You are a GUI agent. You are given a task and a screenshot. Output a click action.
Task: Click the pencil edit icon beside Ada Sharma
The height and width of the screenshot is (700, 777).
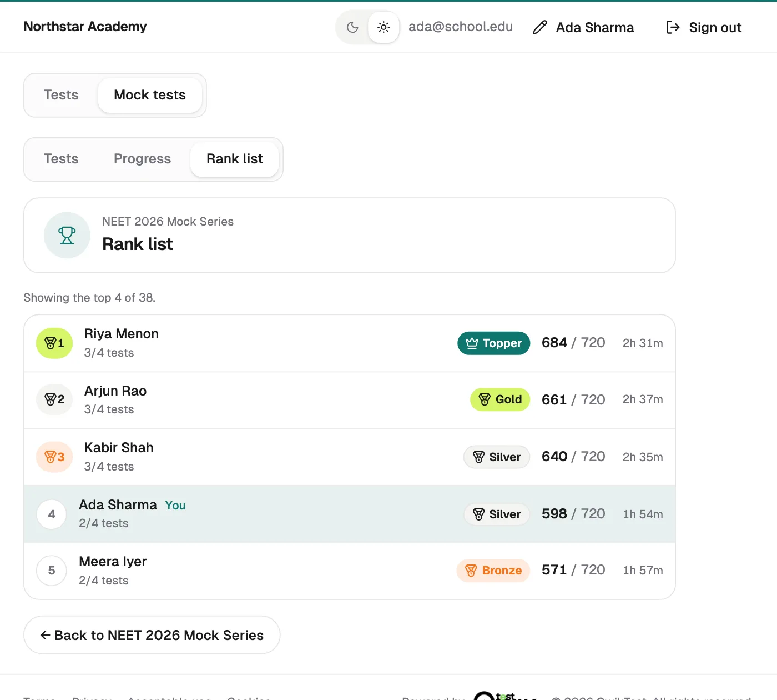click(540, 27)
